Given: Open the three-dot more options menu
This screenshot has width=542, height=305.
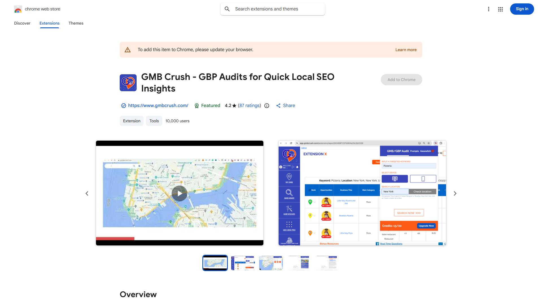Looking at the screenshot, I should click(x=489, y=9).
